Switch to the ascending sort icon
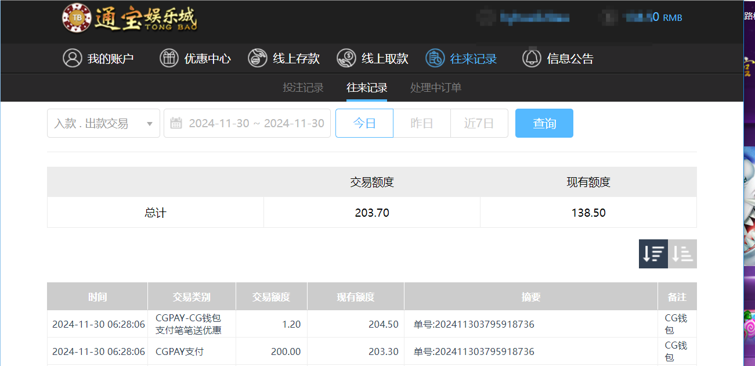 [x=682, y=254]
